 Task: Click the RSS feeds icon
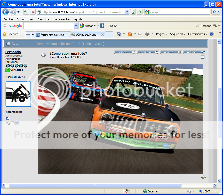pos(130,34)
